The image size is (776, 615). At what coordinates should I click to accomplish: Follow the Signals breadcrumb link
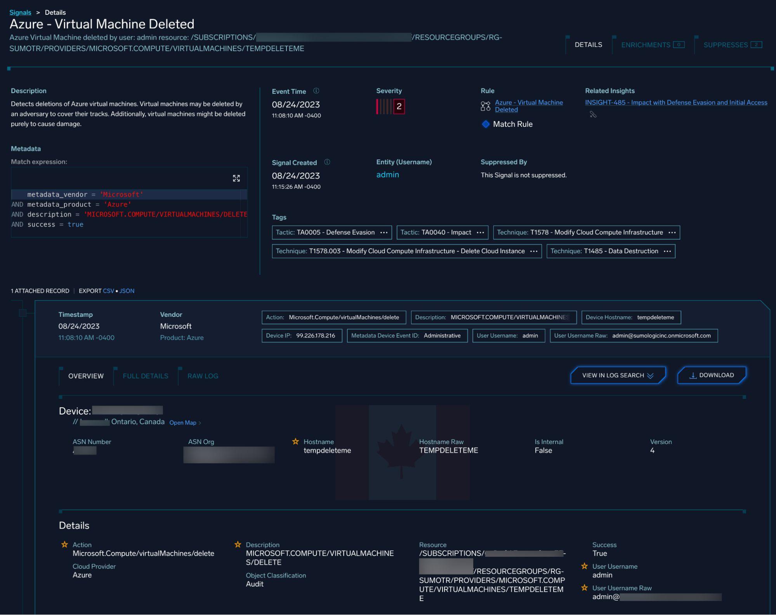tap(20, 12)
